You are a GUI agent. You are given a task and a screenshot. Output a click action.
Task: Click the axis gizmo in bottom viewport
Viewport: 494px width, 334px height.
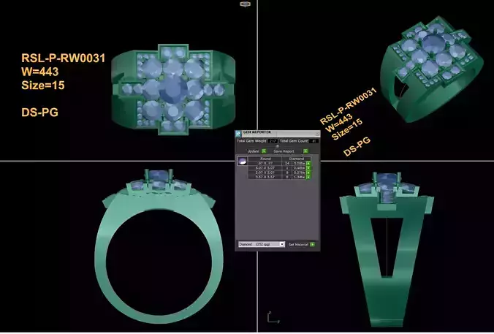pos(273,318)
